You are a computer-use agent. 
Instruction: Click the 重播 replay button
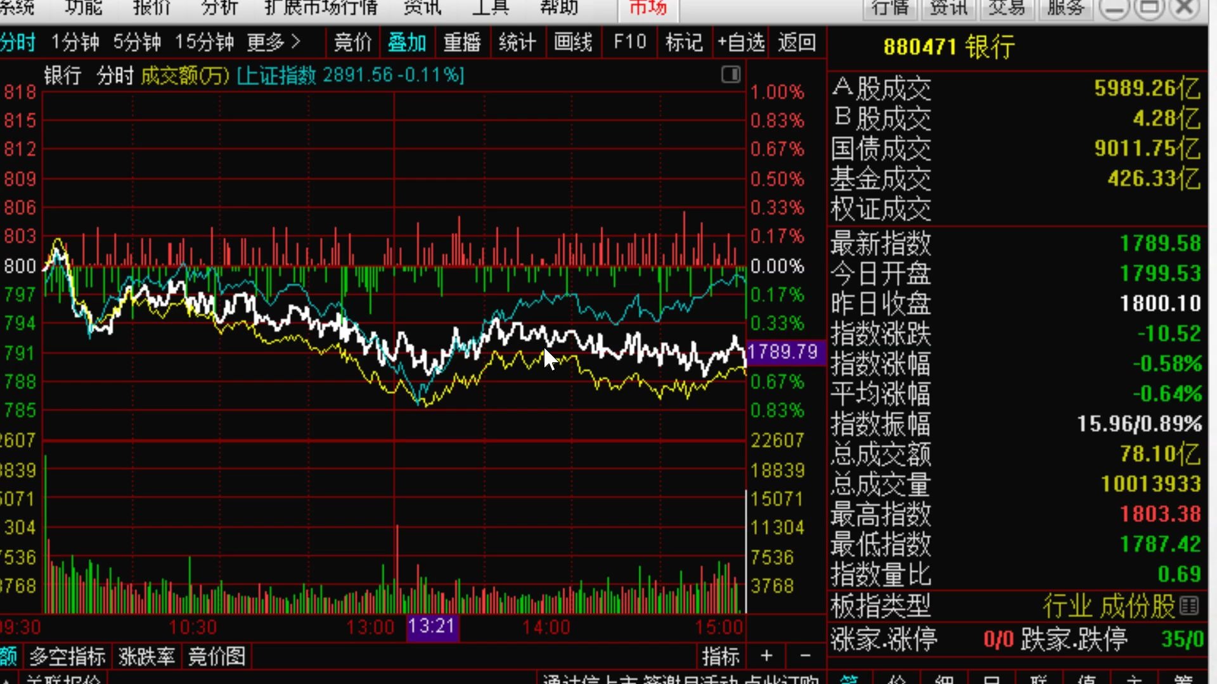click(462, 42)
